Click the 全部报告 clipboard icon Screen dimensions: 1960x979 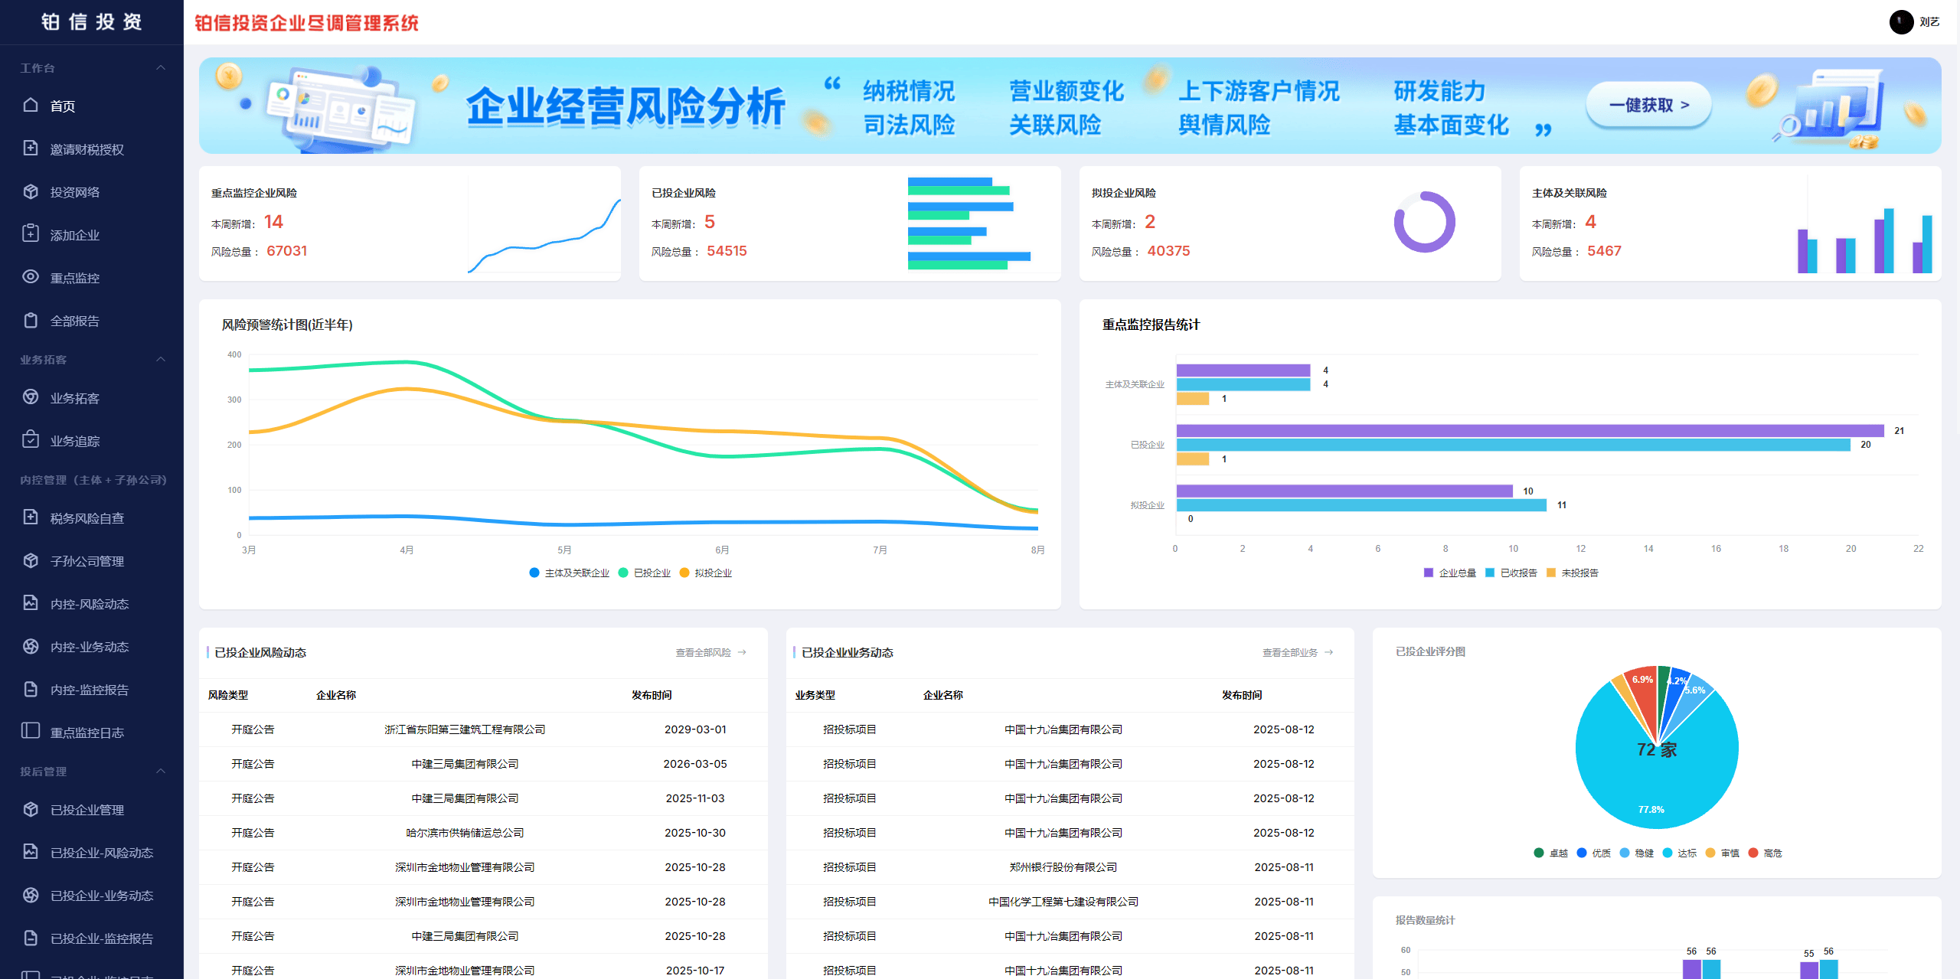(x=31, y=320)
